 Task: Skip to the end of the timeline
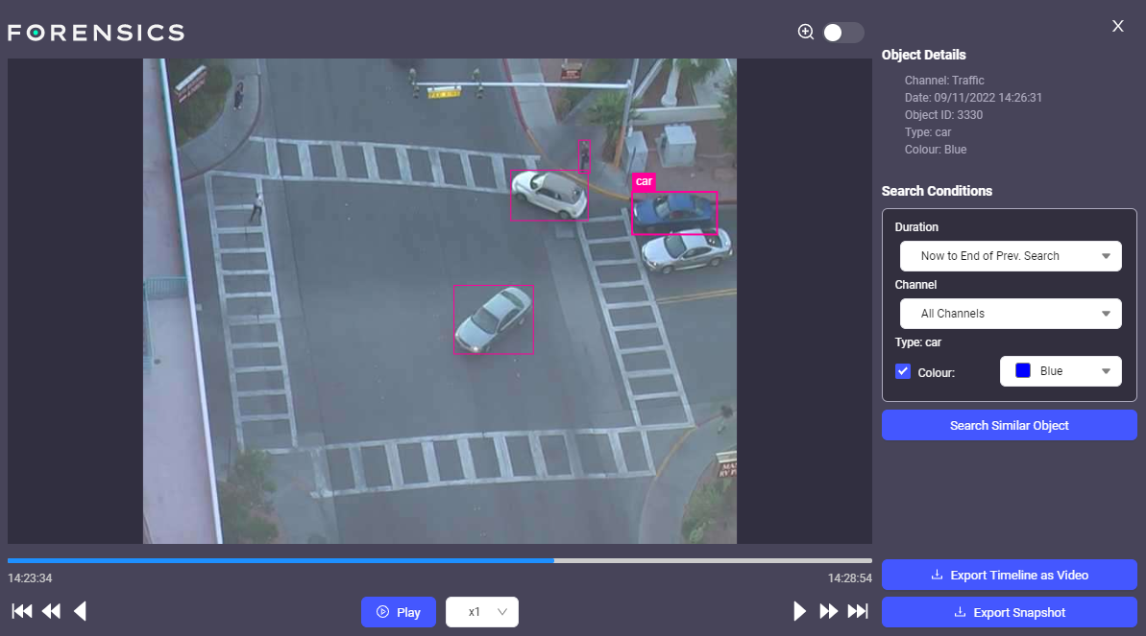pos(858,612)
